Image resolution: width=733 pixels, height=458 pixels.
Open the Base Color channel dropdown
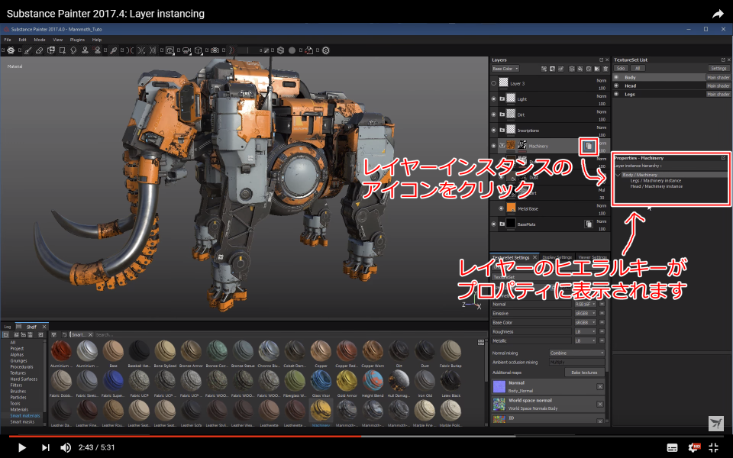pos(505,69)
